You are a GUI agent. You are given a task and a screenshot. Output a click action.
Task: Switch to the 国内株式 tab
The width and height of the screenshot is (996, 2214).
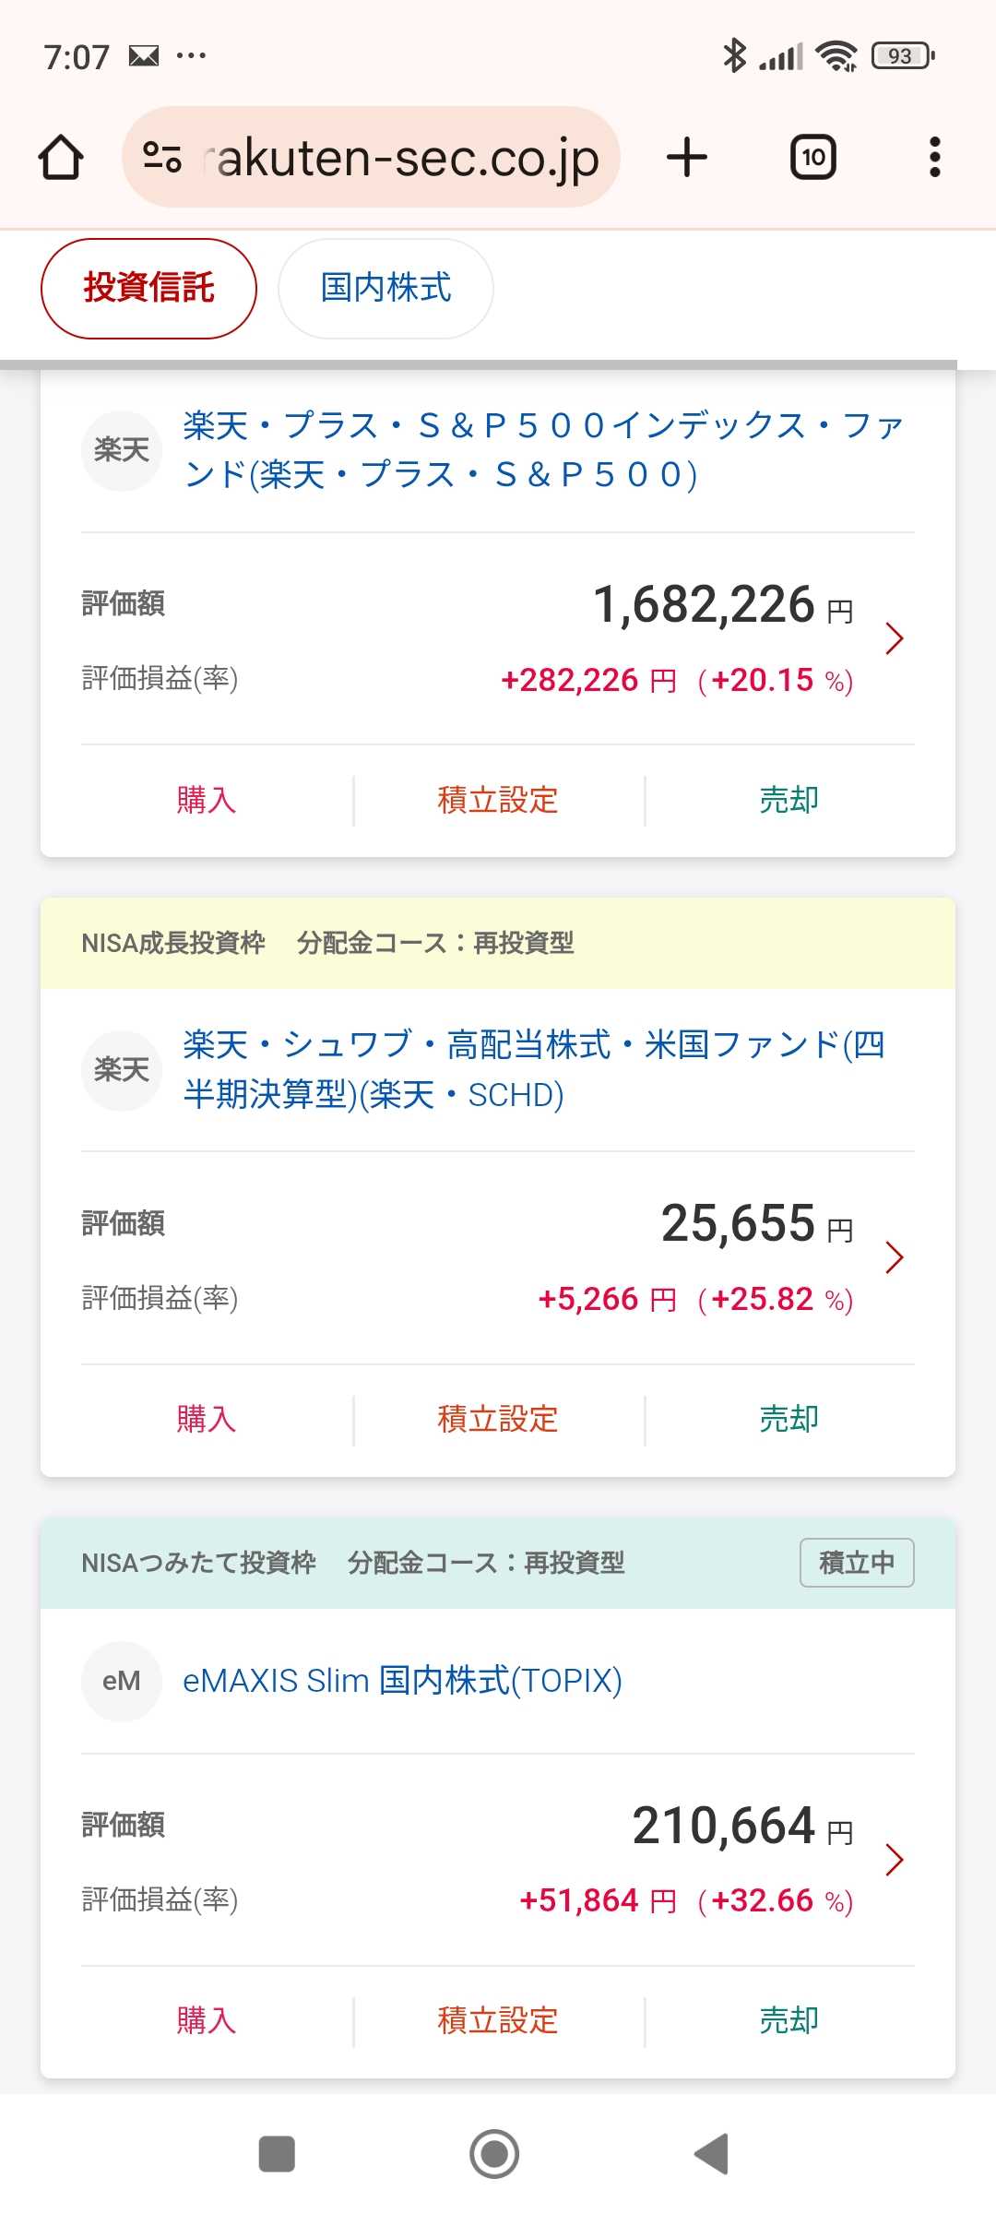[x=385, y=288]
